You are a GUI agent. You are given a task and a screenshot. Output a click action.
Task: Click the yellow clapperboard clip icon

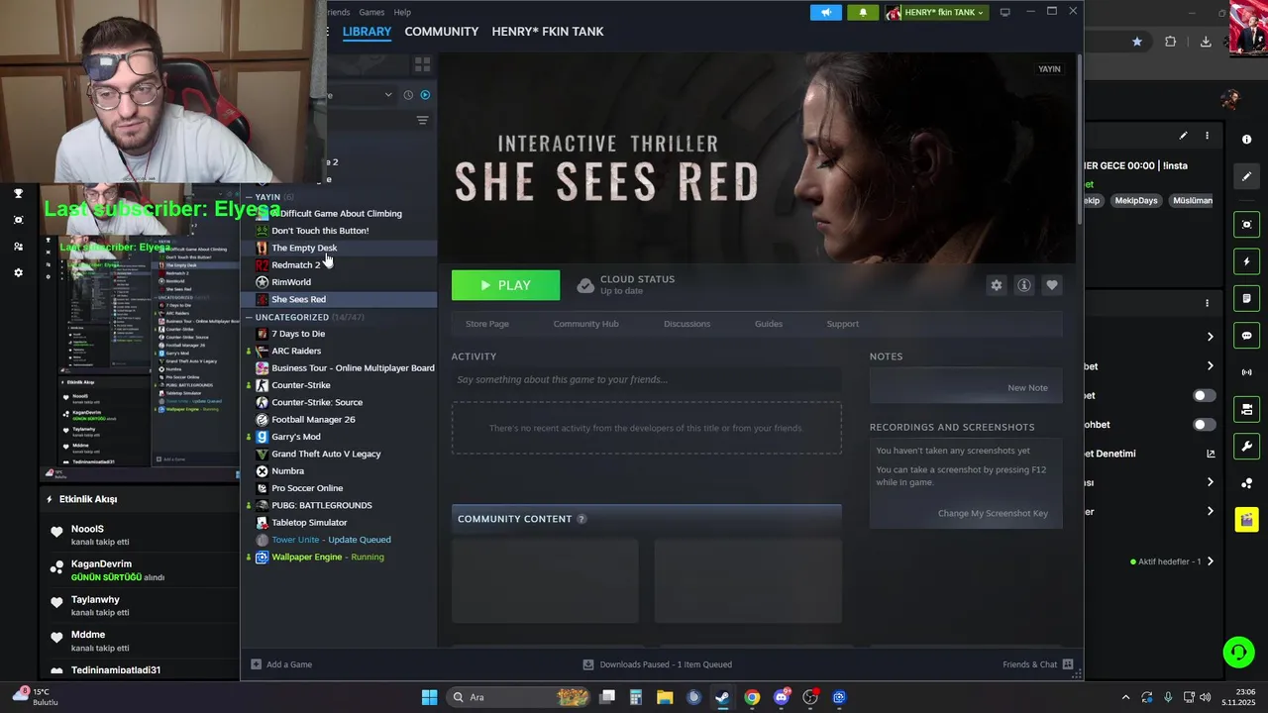point(1246,519)
